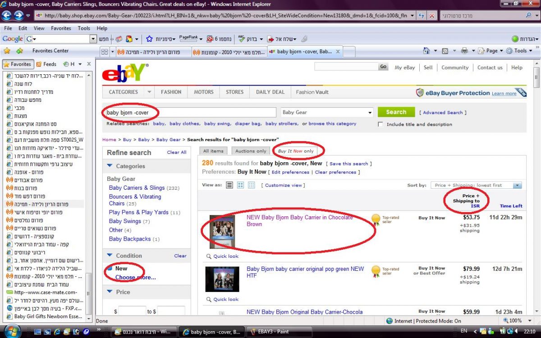Click the Add to Favorites star-plus icon

click(19, 51)
